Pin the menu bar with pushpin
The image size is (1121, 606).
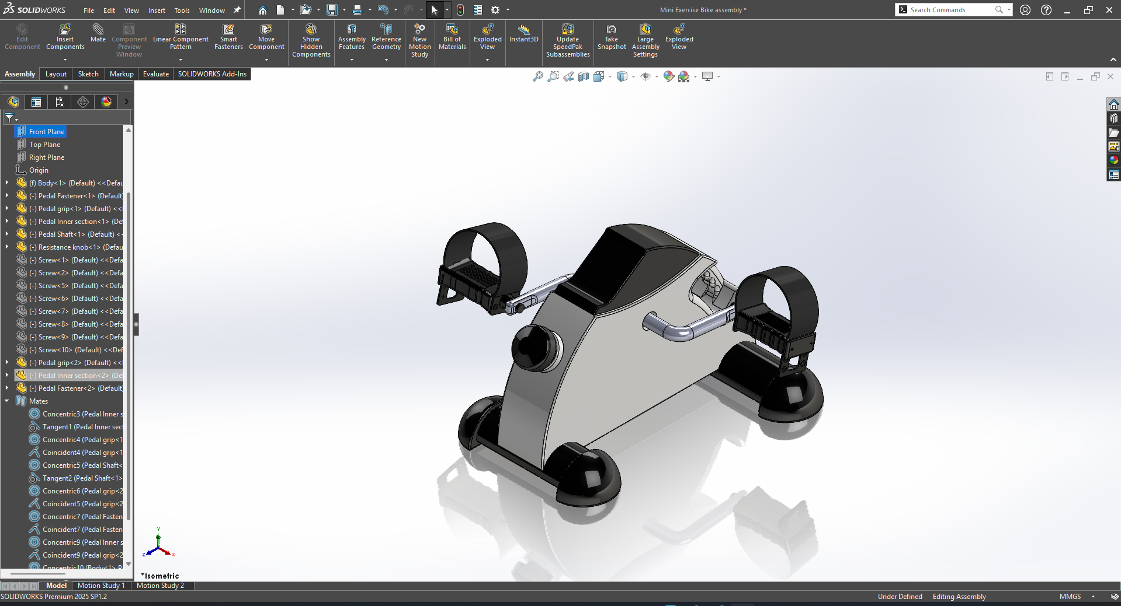point(237,10)
